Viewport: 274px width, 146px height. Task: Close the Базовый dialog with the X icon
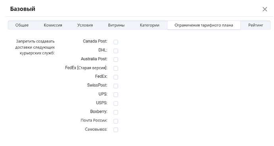pos(265,9)
